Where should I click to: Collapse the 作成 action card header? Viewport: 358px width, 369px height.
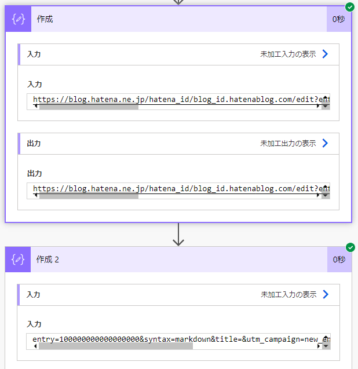[178, 19]
